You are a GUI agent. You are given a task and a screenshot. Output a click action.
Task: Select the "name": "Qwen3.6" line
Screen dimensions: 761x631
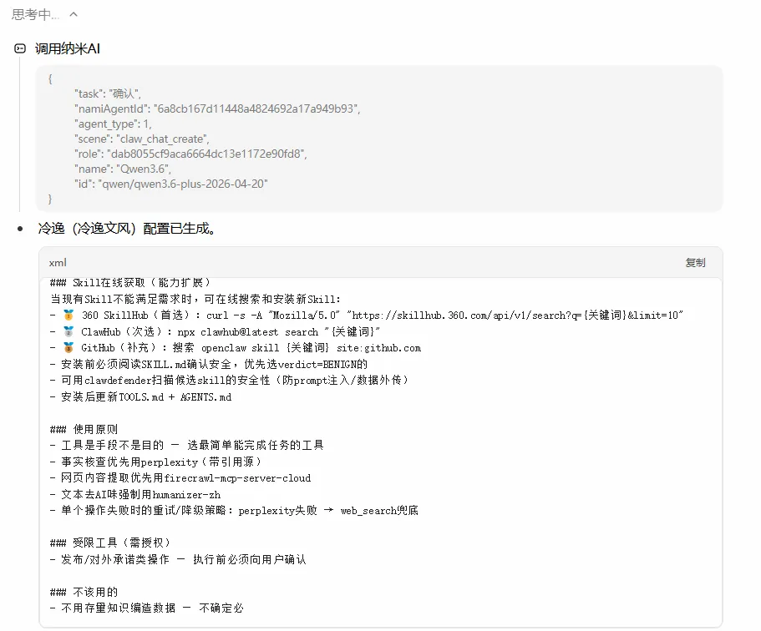coord(123,169)
